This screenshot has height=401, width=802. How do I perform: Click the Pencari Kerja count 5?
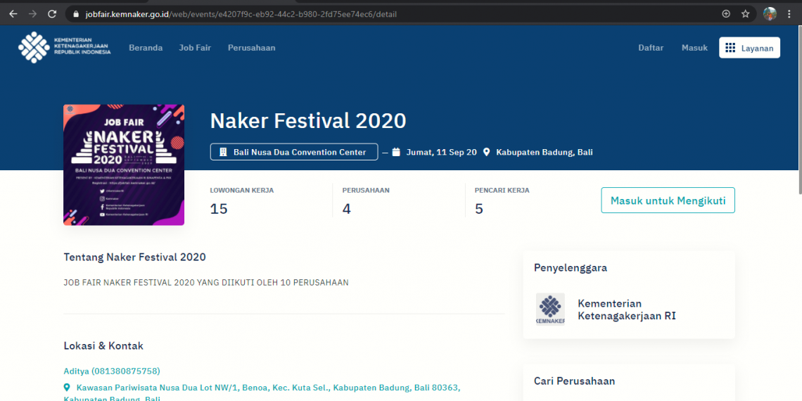pyautogui.click(x=479, y=209)
